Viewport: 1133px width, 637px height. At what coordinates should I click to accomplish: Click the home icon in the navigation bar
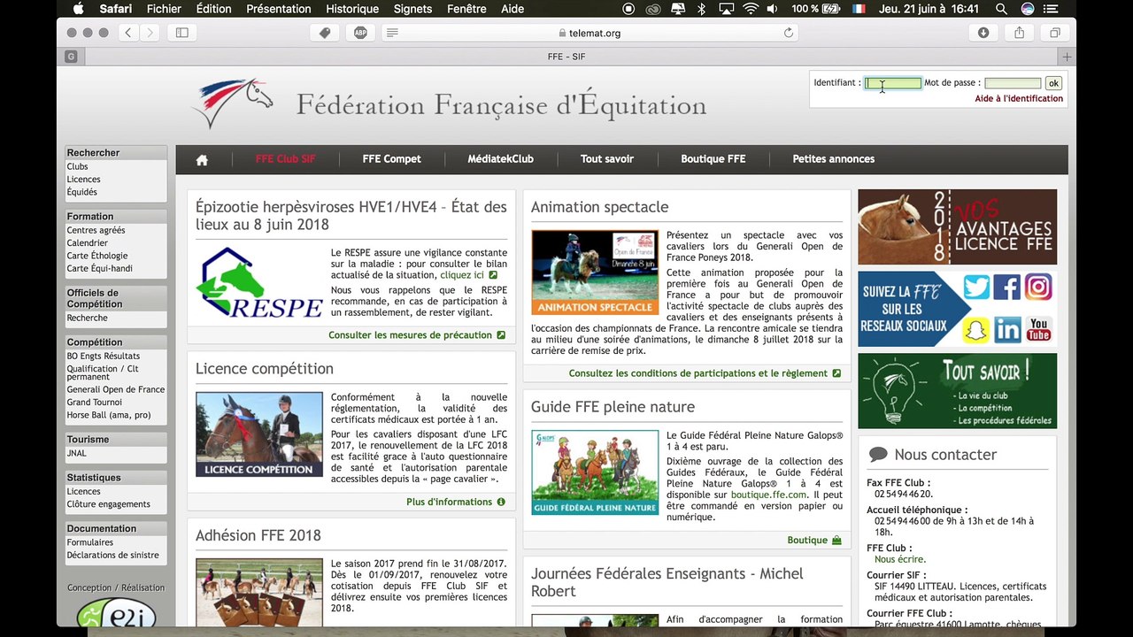(202, 160)
